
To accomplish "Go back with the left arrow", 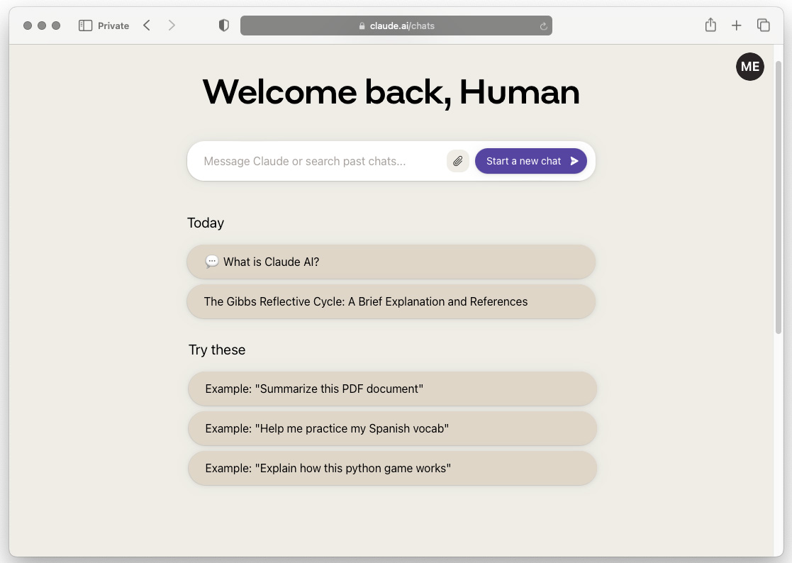I will [x=147, y=26].
